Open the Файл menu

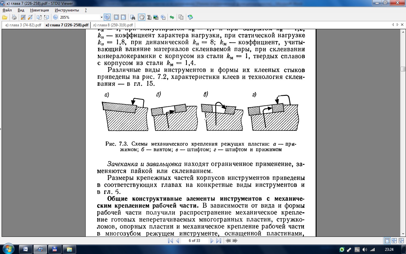coord(7,10)
